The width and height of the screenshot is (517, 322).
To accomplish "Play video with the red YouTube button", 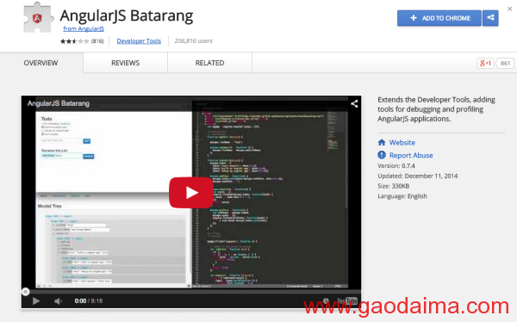I will coord(191,193).
